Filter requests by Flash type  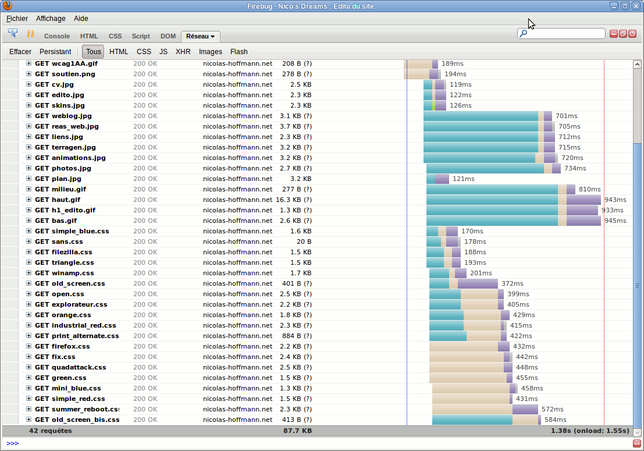(239, 52)
